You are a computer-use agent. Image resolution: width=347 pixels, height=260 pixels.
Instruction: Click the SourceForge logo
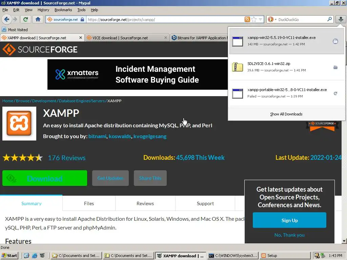coord(40,49)
